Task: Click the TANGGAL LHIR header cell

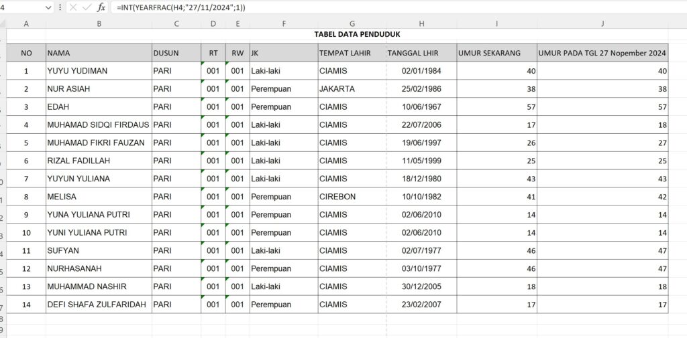Action: pyautogui.click(x=421, y=53)
